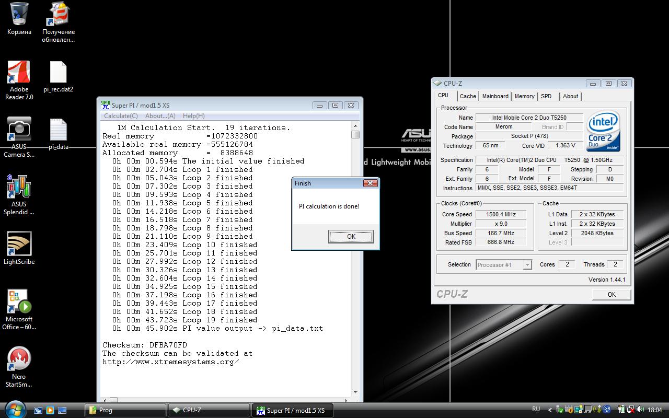The height and width of the screenshot is (418, 669).
Task: Open the LightScribe desktop icon
Action: coord(19,249)
